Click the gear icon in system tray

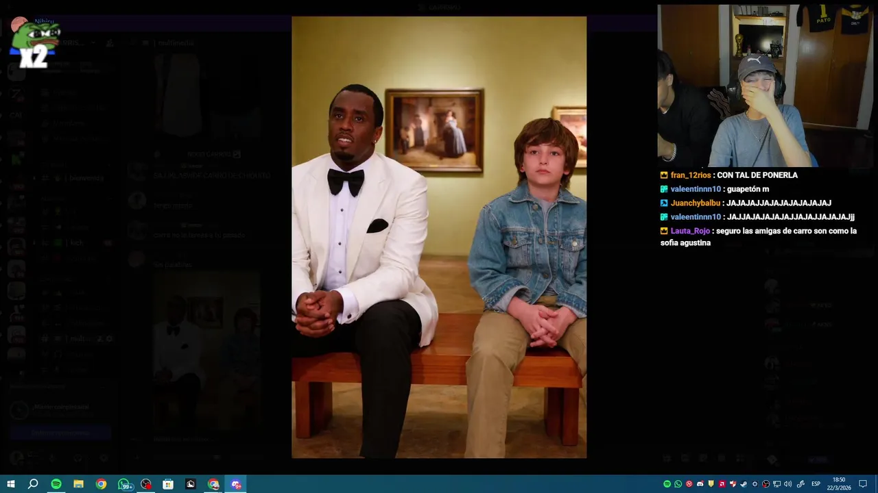click(755, 484)
